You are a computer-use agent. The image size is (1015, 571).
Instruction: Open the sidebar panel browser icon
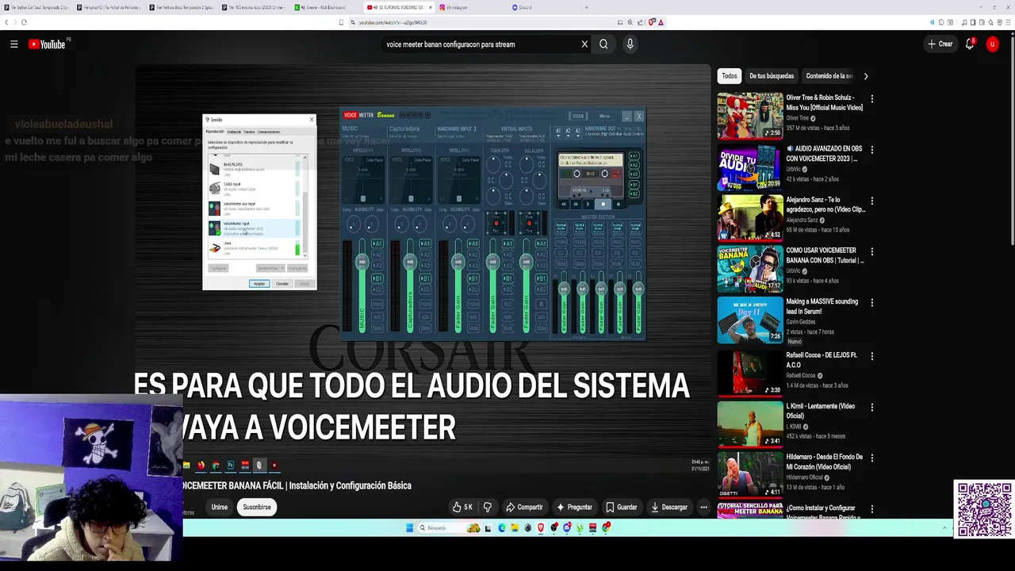tap(975, 22)
